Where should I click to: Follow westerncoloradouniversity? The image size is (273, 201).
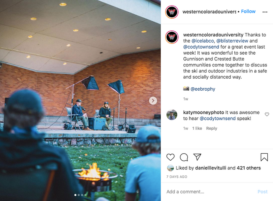[248, 11]
